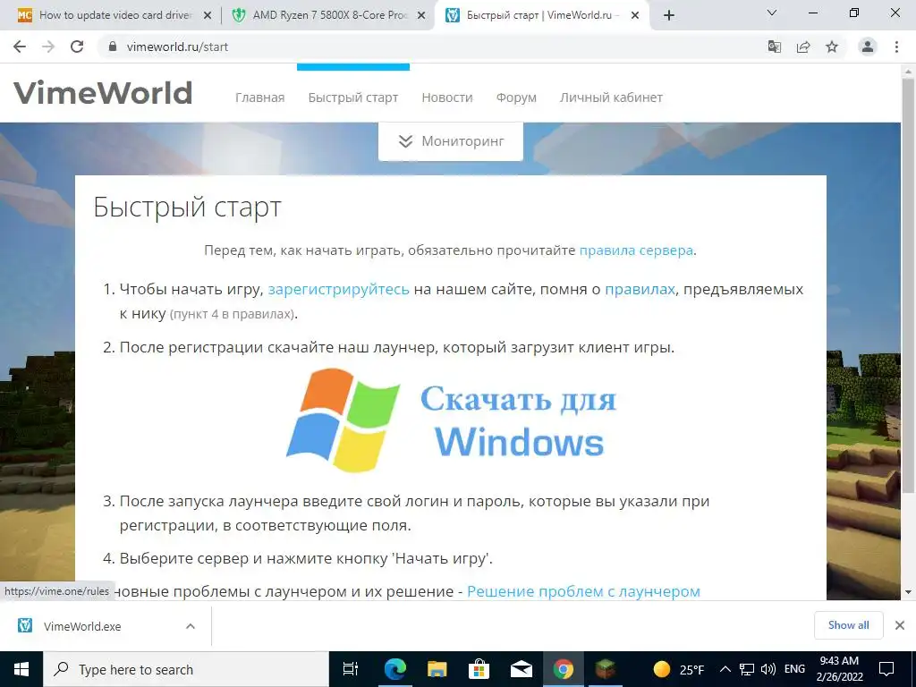Image resolution: width=916 pixels, height=687 pixels.
Task: Click the browser forward arrow
Action: click(48, 47)
